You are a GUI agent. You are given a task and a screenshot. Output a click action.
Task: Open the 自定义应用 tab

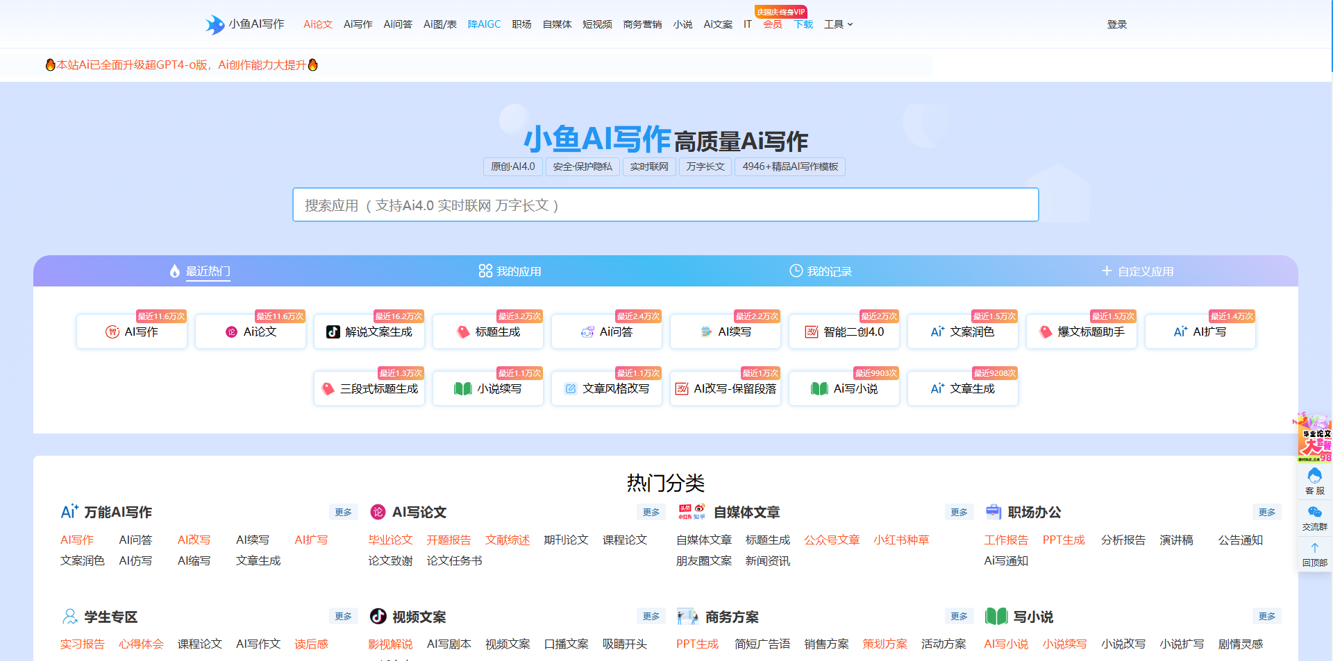click(1138, 271)
